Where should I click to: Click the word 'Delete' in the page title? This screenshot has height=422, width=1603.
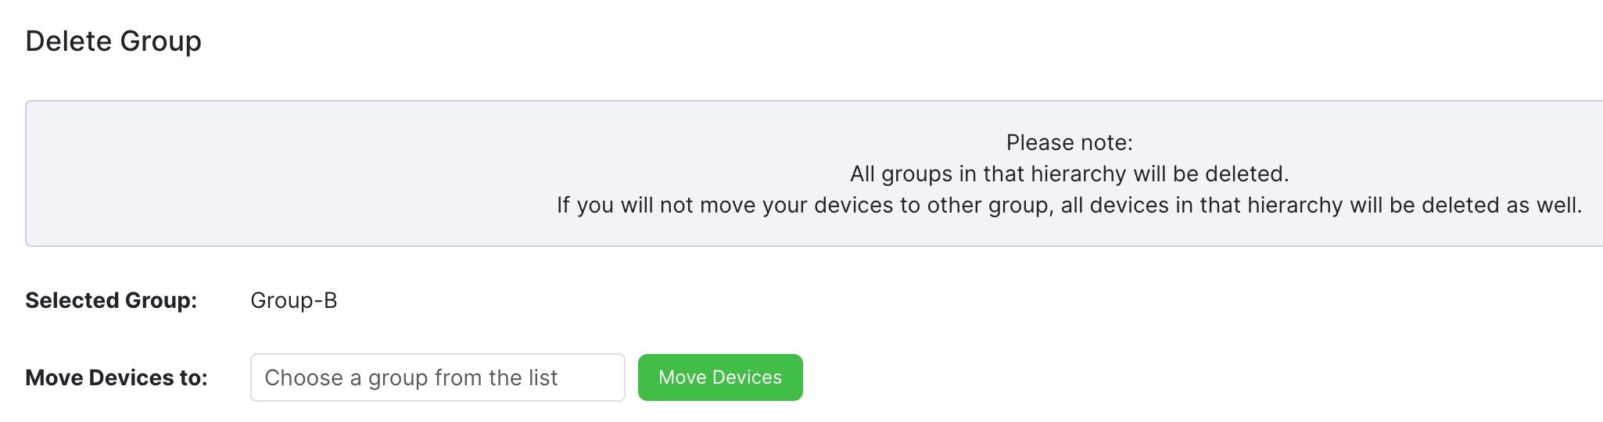point(68,41)
